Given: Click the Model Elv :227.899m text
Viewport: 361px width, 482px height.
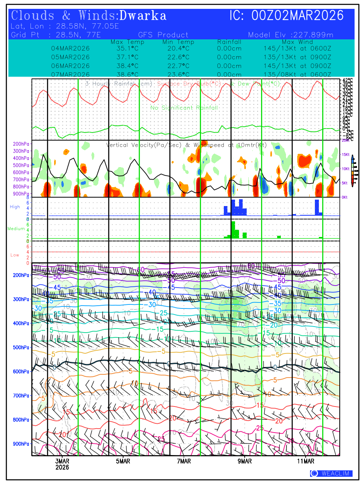Looking at the screenshot, I should [291, 35].
